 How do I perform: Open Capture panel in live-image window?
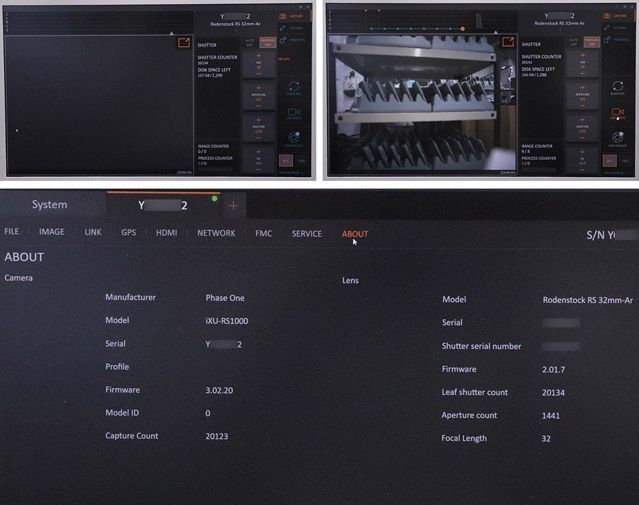[x=615, y=15]
